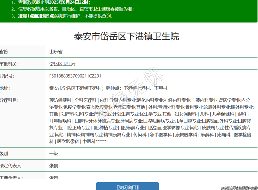Click the 审批机关 field label
Screen dimensions: 258x190
tap(9, 64)
